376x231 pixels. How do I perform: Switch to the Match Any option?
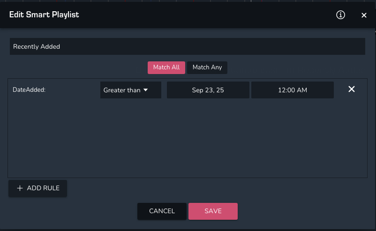[x=207, y=67]
